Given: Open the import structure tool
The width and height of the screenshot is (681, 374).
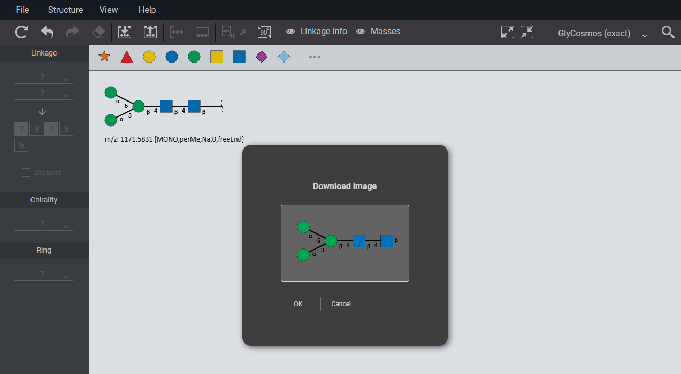Looking at the screenshot, I should tap(125, 32).
